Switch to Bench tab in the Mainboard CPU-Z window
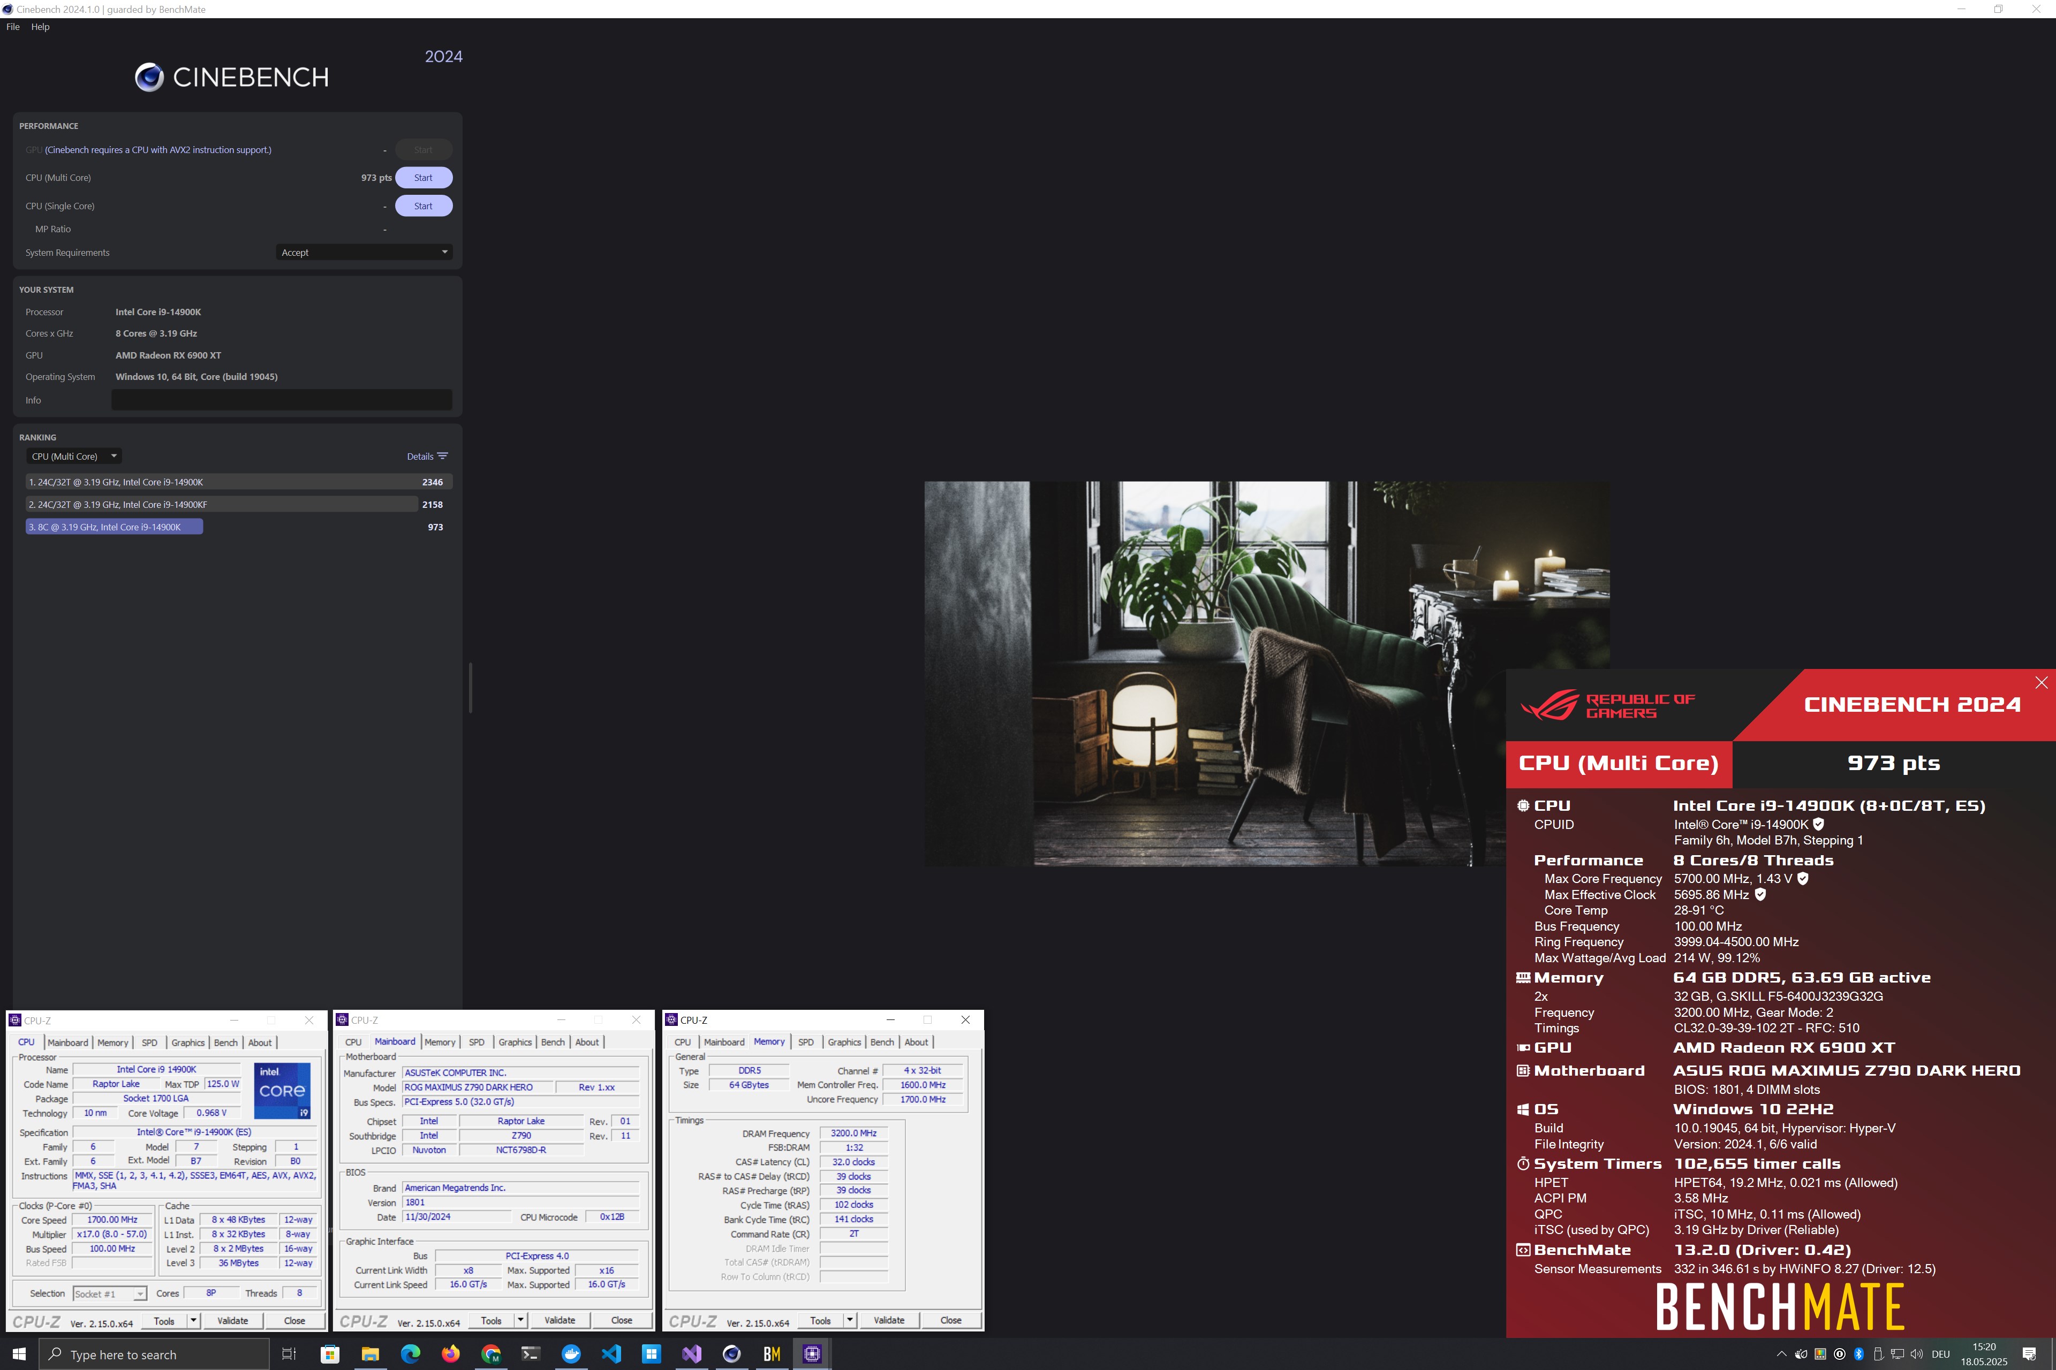Image resolution: width=2056 pixels, height=1370 pixels. pos(553,1042)
